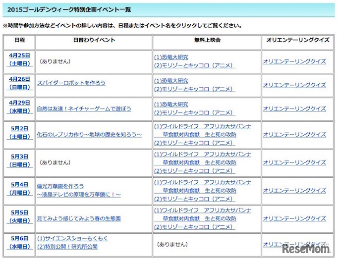Click (1)恐竜大研究 in the 4月26日 row
337x260 pixels.
[x=171, y=81]
